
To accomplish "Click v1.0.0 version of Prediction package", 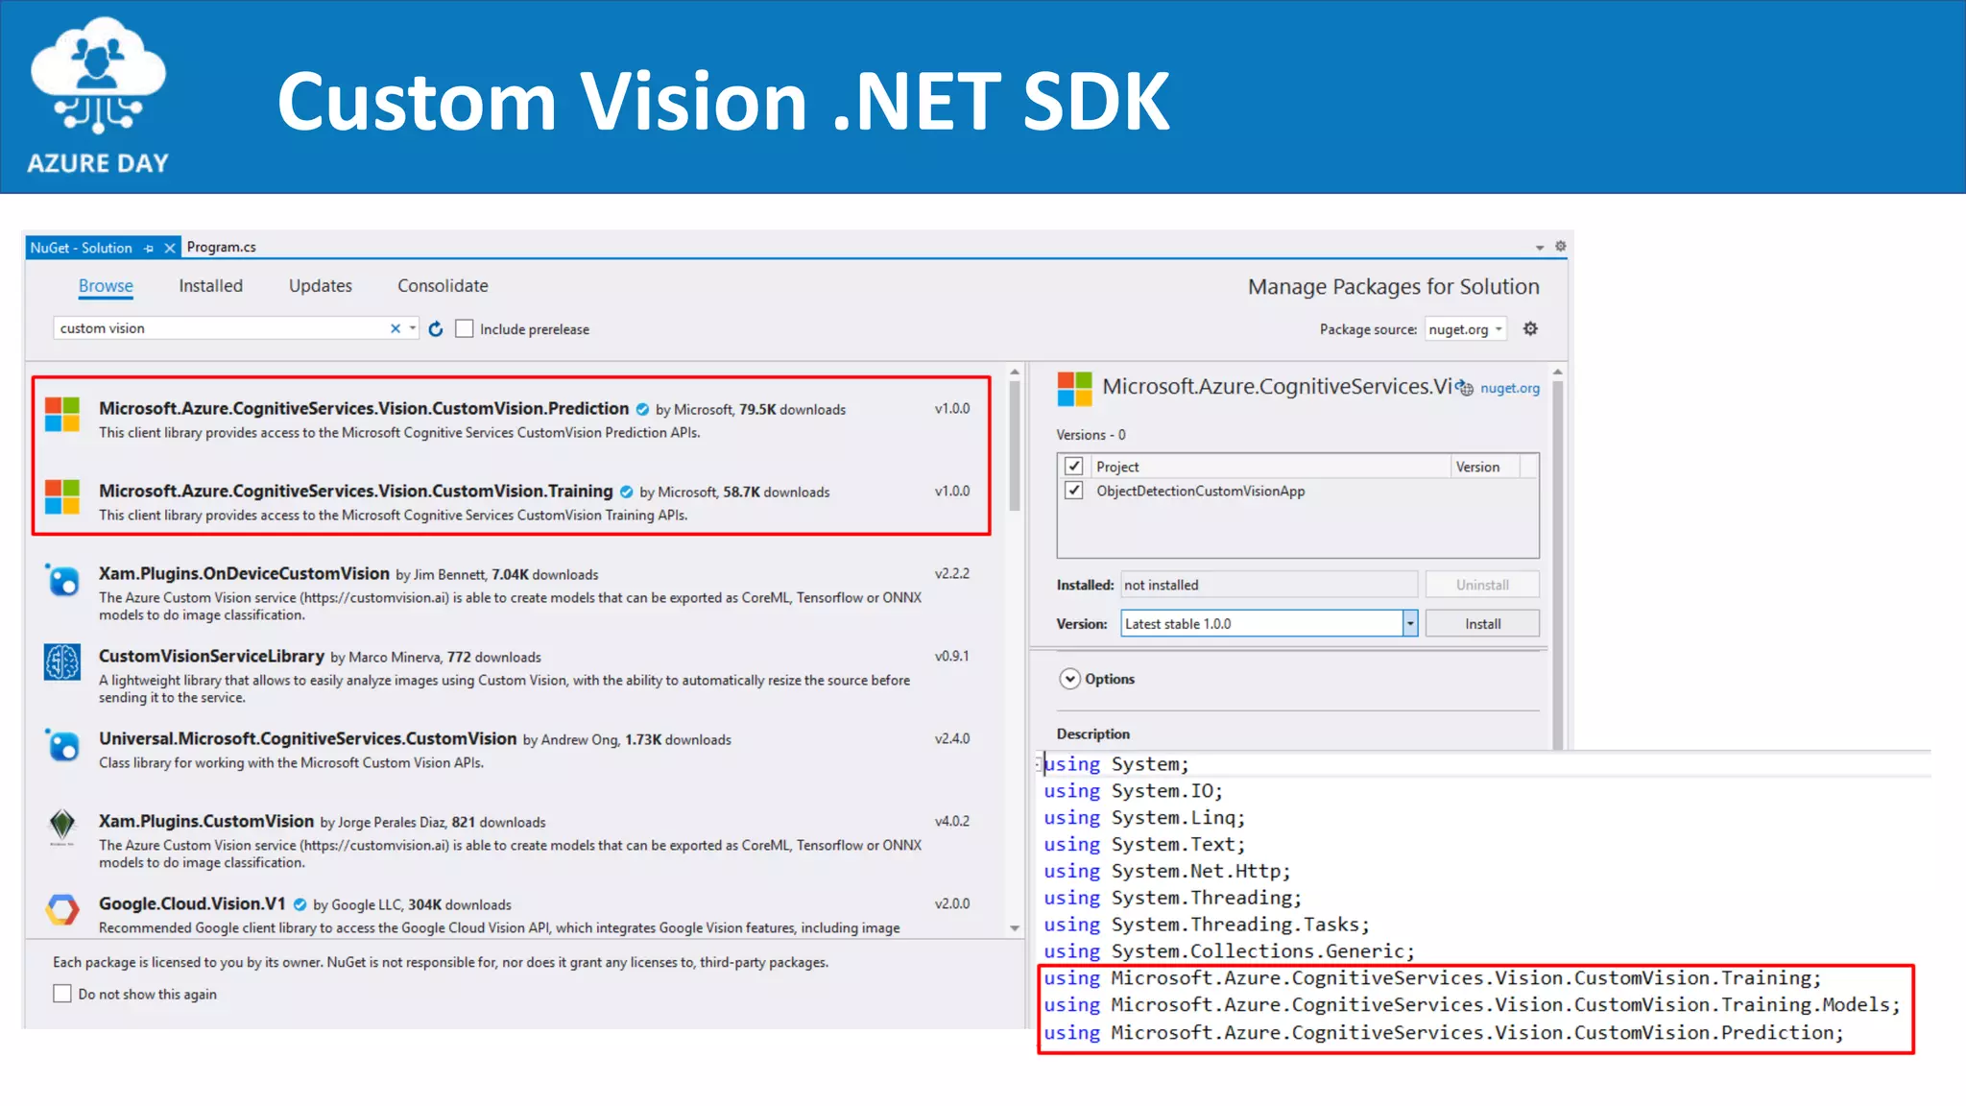I will tap(952, 408).
